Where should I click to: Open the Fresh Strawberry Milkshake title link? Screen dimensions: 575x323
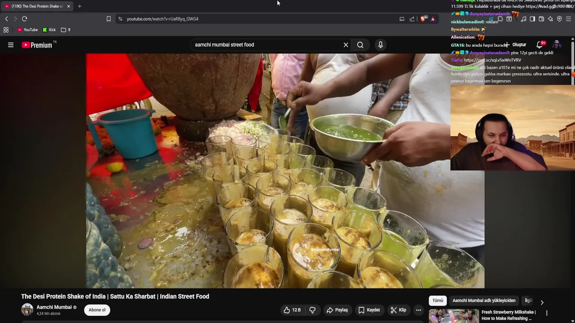[x=509, y=315]
